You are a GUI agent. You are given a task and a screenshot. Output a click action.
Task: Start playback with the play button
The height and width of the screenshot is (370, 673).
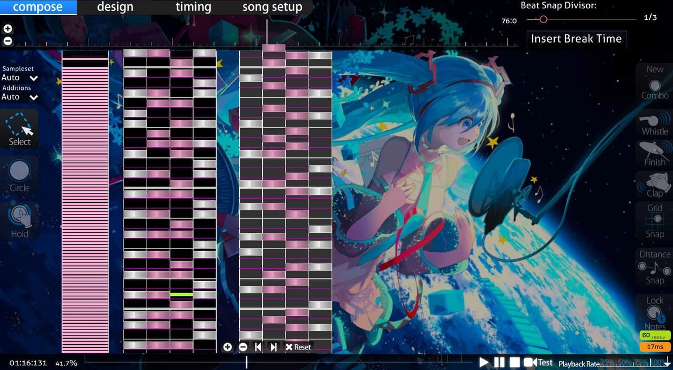click(484, 362)
